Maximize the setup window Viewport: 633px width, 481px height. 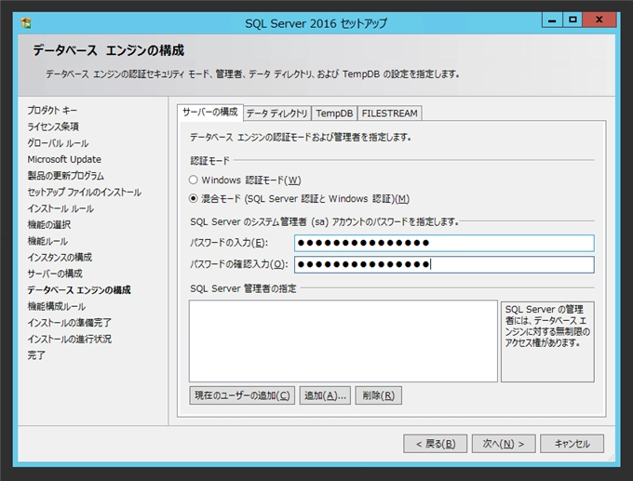572,20
